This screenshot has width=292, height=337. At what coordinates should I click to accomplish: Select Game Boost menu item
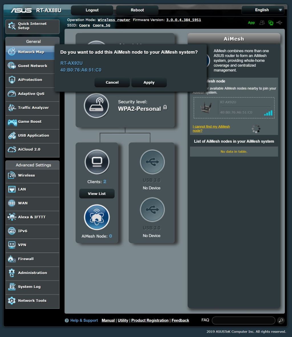coord(33,122)
